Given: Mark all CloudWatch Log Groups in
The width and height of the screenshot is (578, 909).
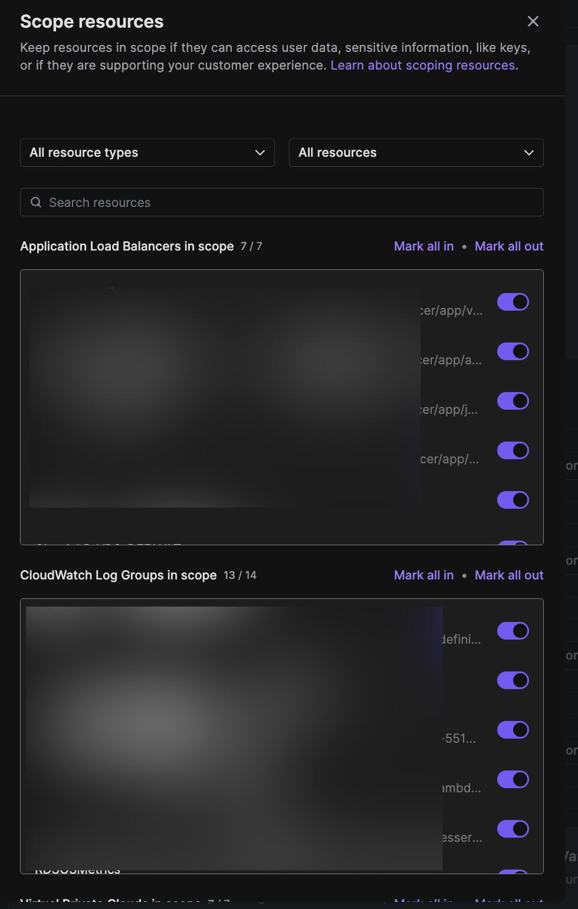Looking at the screenshot, I should tap(424, 575).
